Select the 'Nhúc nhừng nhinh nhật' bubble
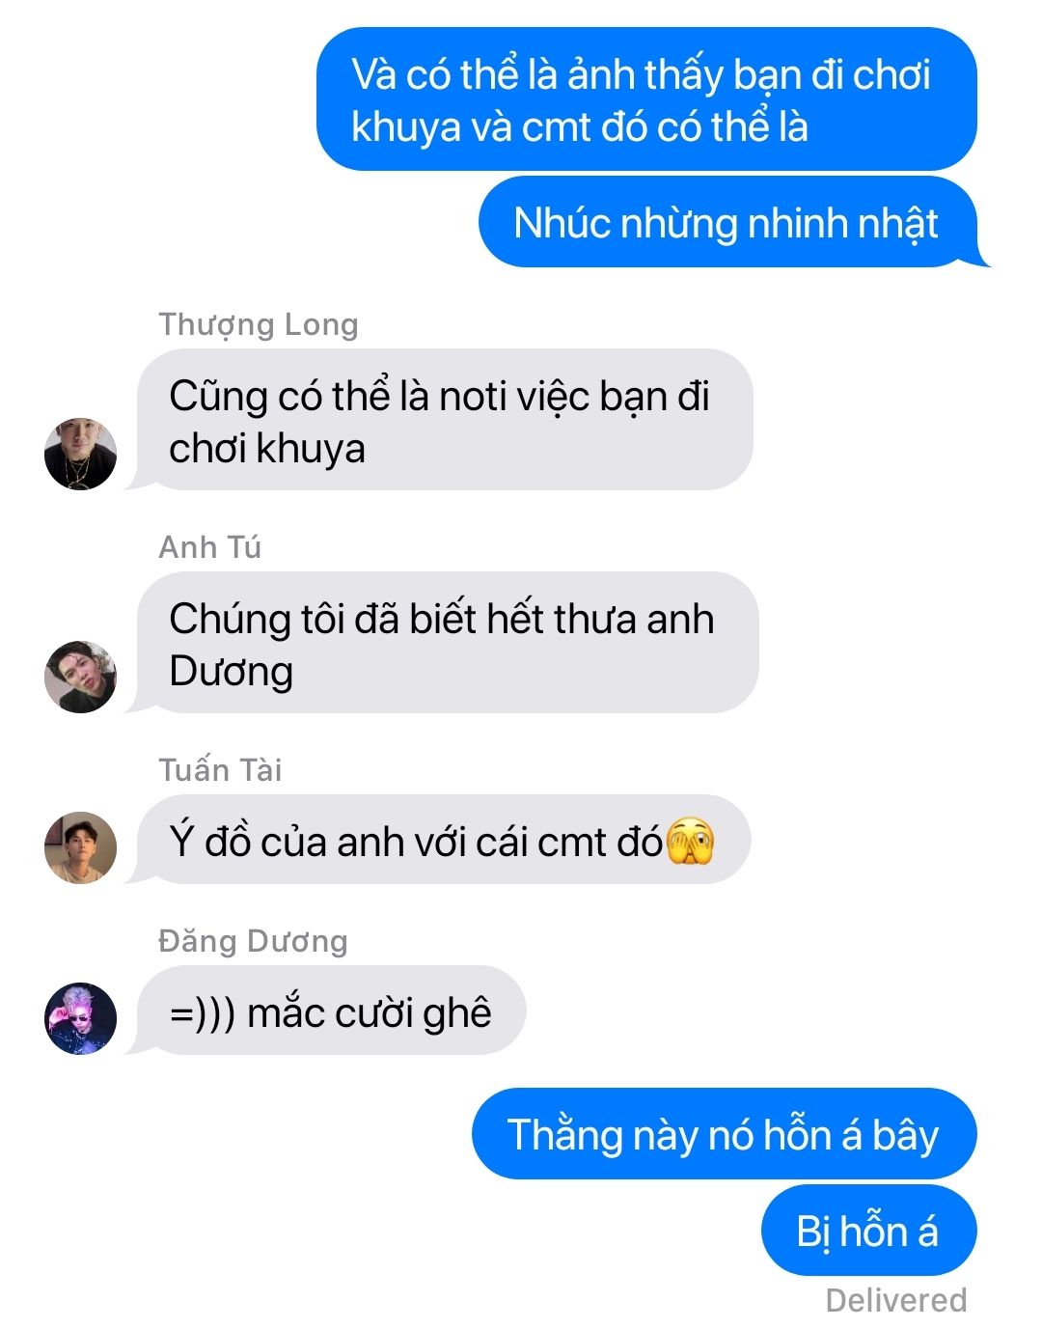Viewport: 1042px width, 1330px height. pyautogui.click(x=728, y=222)
